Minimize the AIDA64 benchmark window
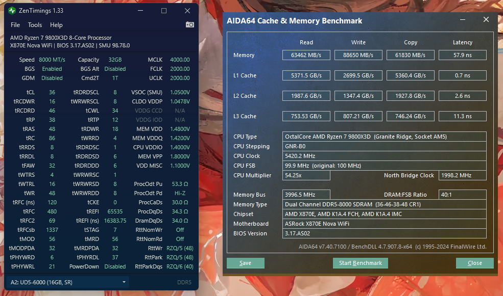This screenshot has width=503, height=296. click(x=463, y=20)
